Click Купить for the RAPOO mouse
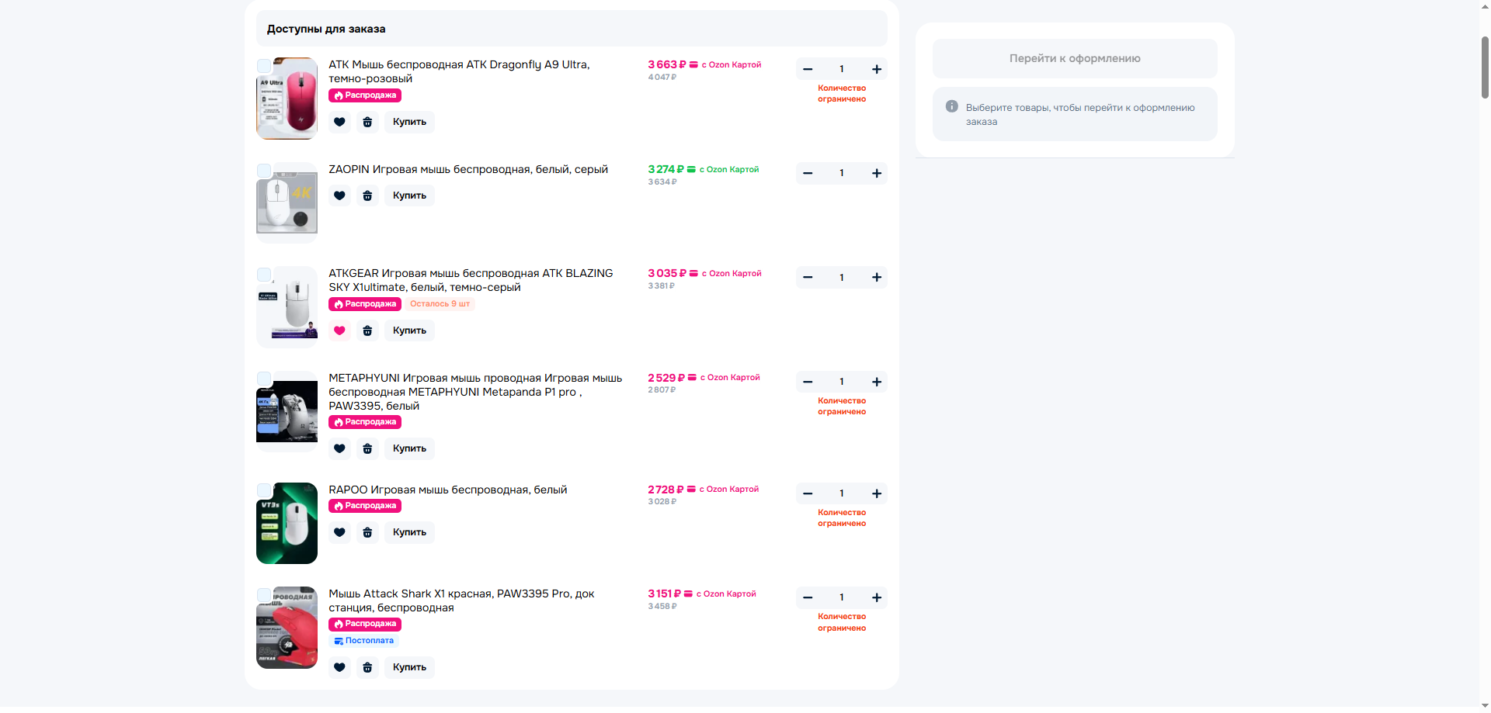This screenshot has height=713, width=1491. (x=409, y=532)
